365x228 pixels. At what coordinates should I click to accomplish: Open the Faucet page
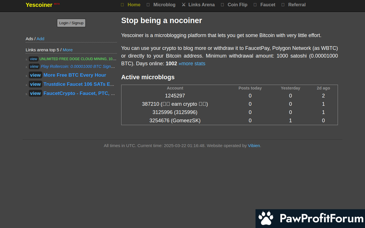click(x=268, y=5)
